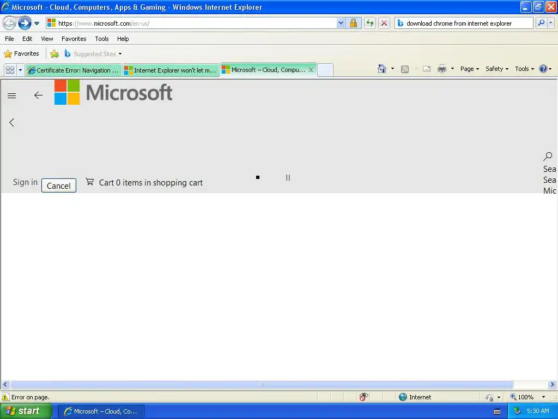This screenshot has width=558, height=419.
Task: Expand the address bar autocomplete dropdown
Action: [341, 23]
